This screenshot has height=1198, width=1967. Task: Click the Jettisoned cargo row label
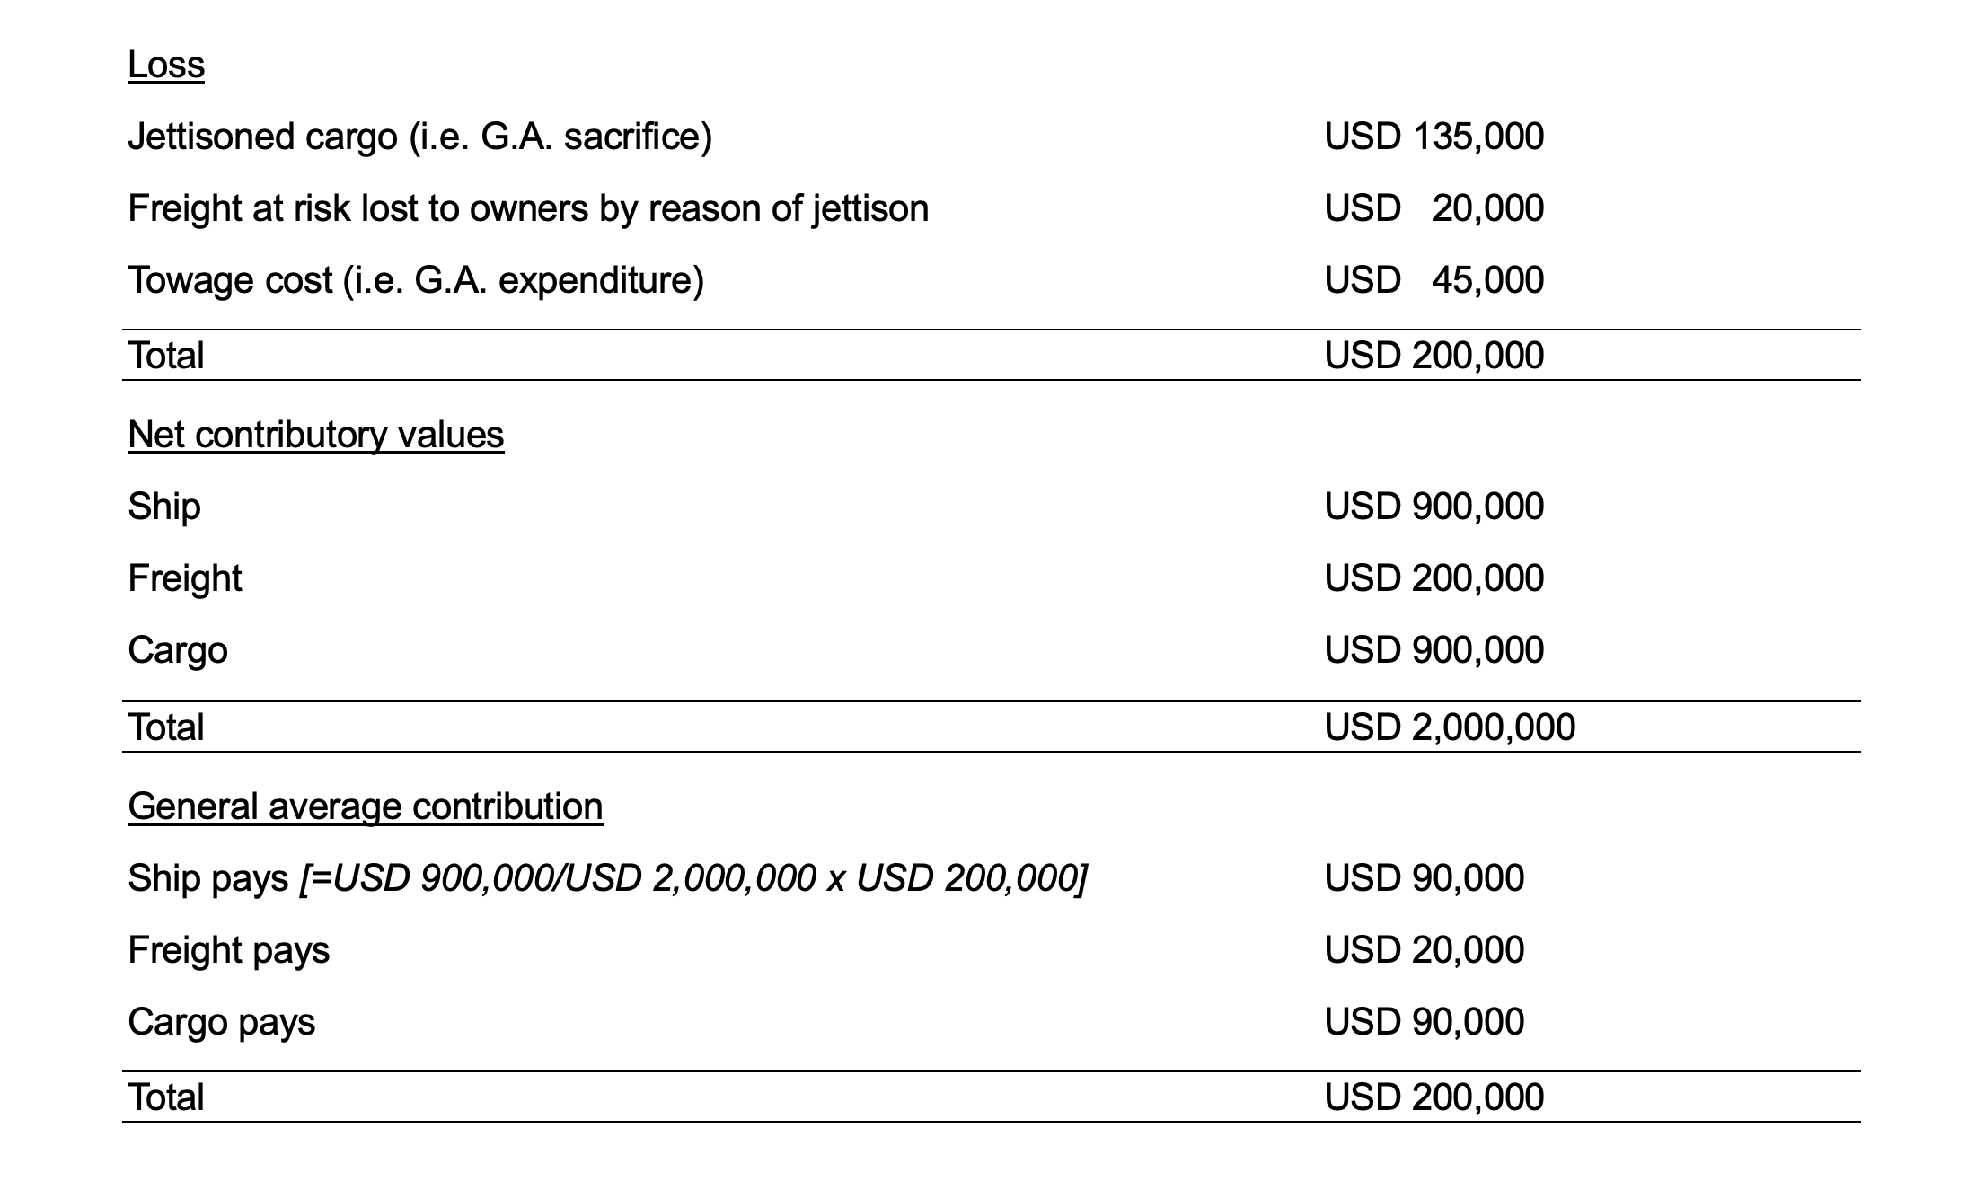click(420, 137)
